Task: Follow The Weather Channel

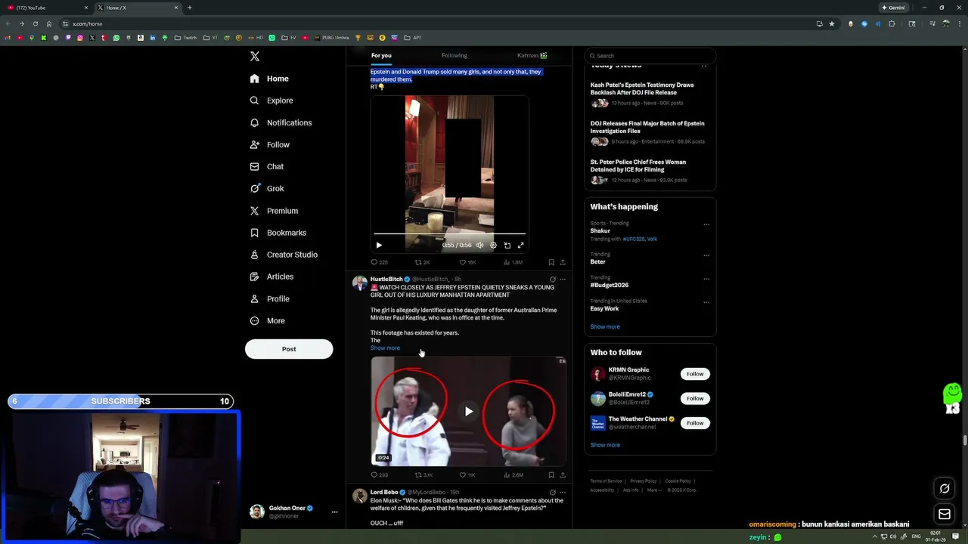Action: (x=695, y=423)
